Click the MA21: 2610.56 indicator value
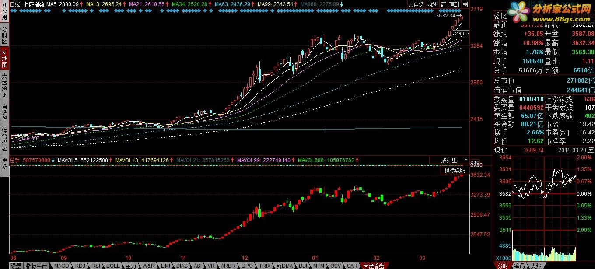Screen dimensions: 595x269 (x=147, y=4)
